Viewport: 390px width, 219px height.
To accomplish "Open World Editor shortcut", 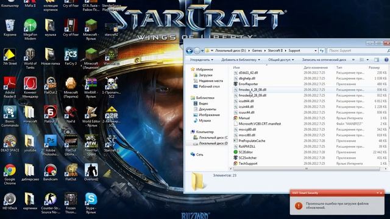I will pos(91,116).
